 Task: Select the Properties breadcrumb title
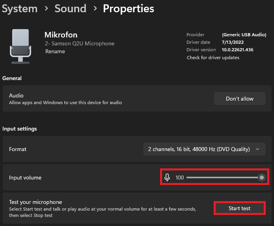point(129,8)
